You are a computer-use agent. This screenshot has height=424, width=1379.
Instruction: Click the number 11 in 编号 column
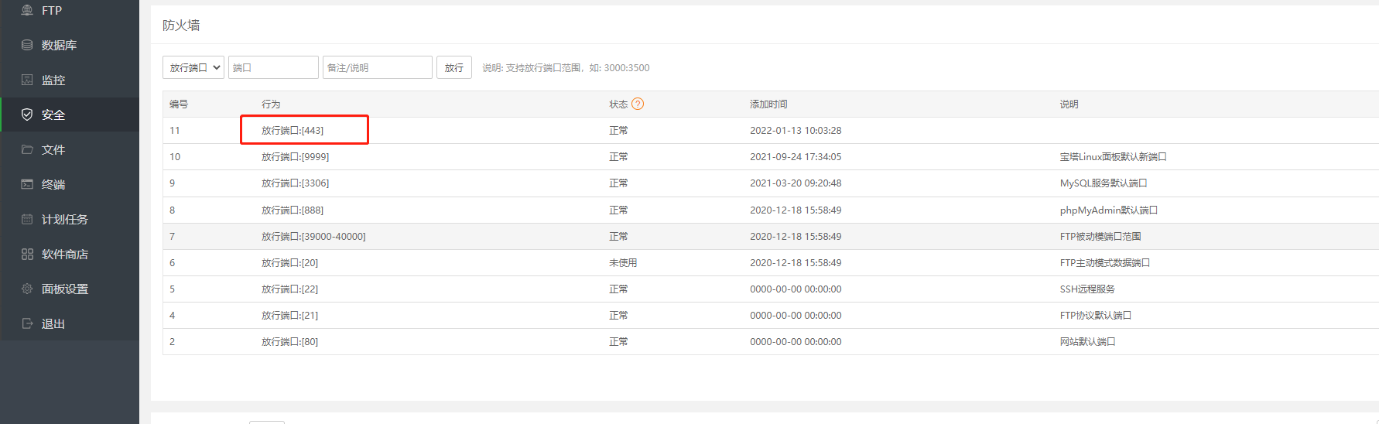[x=175, y=130]
